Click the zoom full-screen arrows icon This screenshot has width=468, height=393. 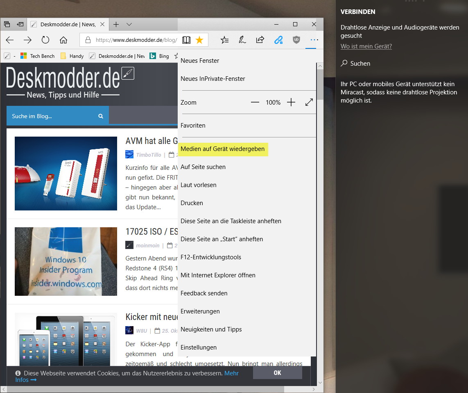point(309,102)
